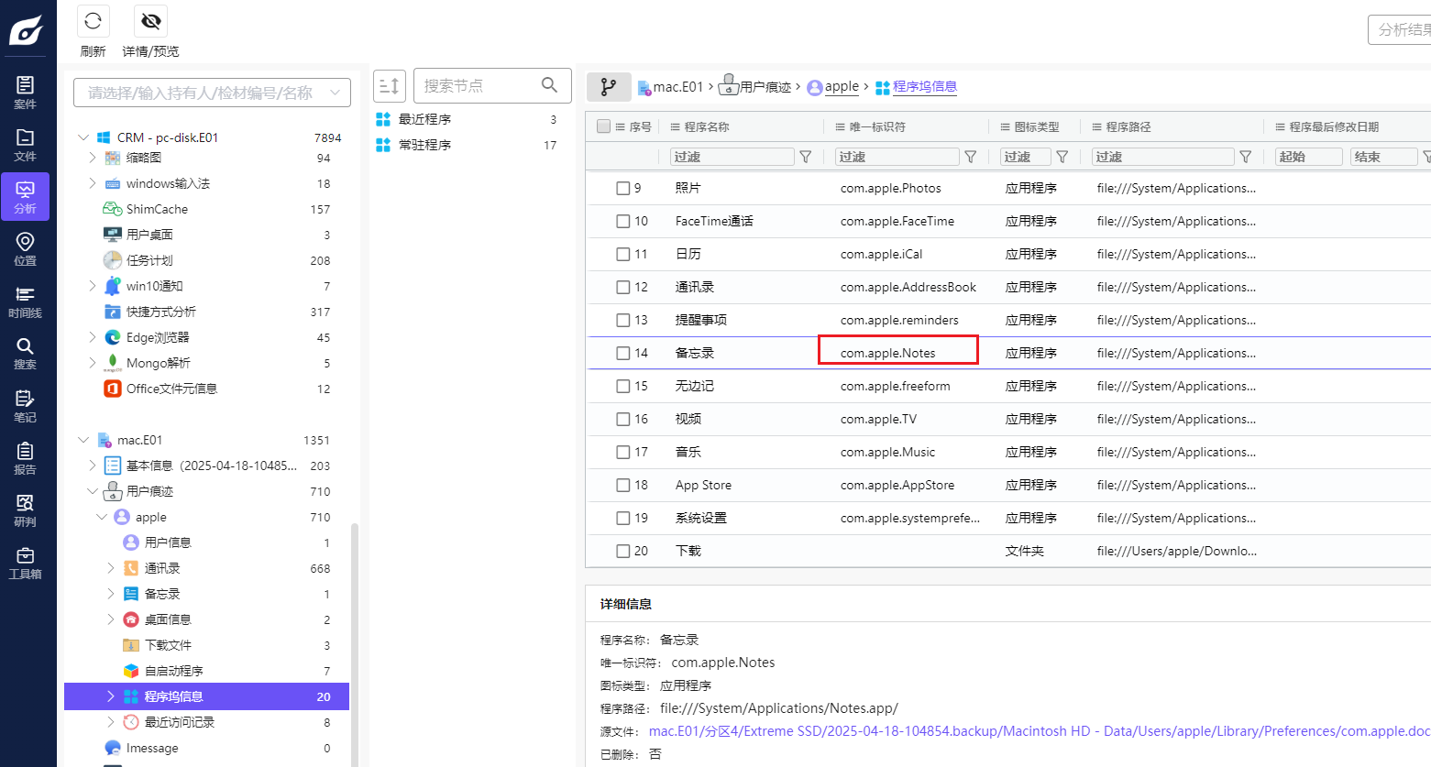1431x767 pixels.
Task: Expand the 缩略图 tree node
Action: coord(93,158)
